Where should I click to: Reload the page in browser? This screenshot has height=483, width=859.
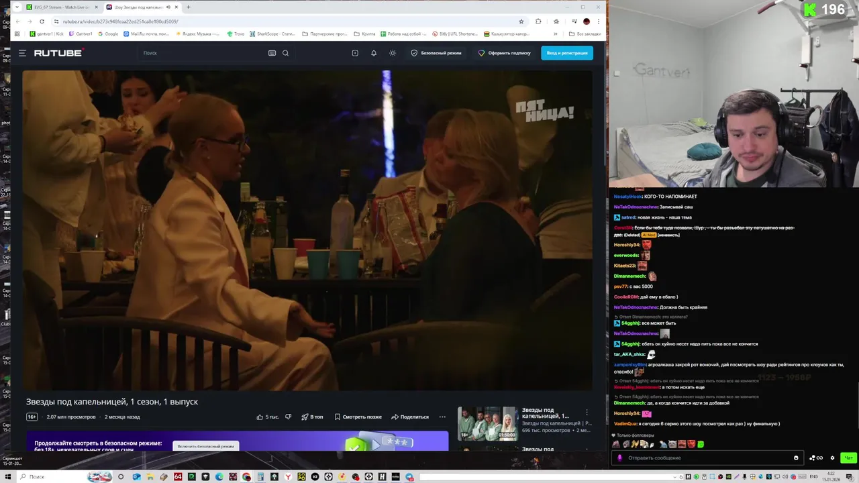pos(42,21)
